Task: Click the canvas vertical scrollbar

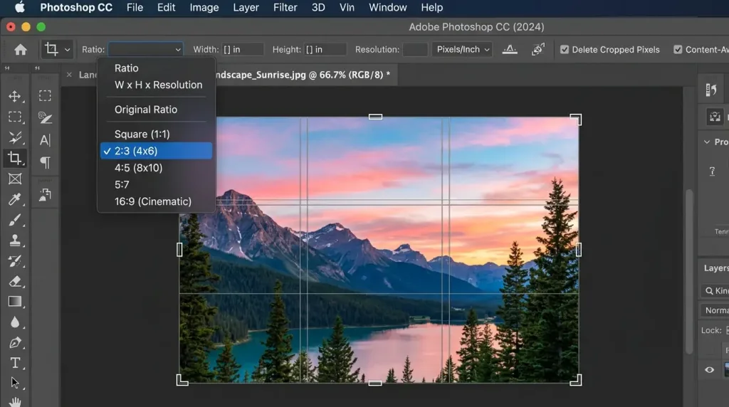Action: (689, 272)
